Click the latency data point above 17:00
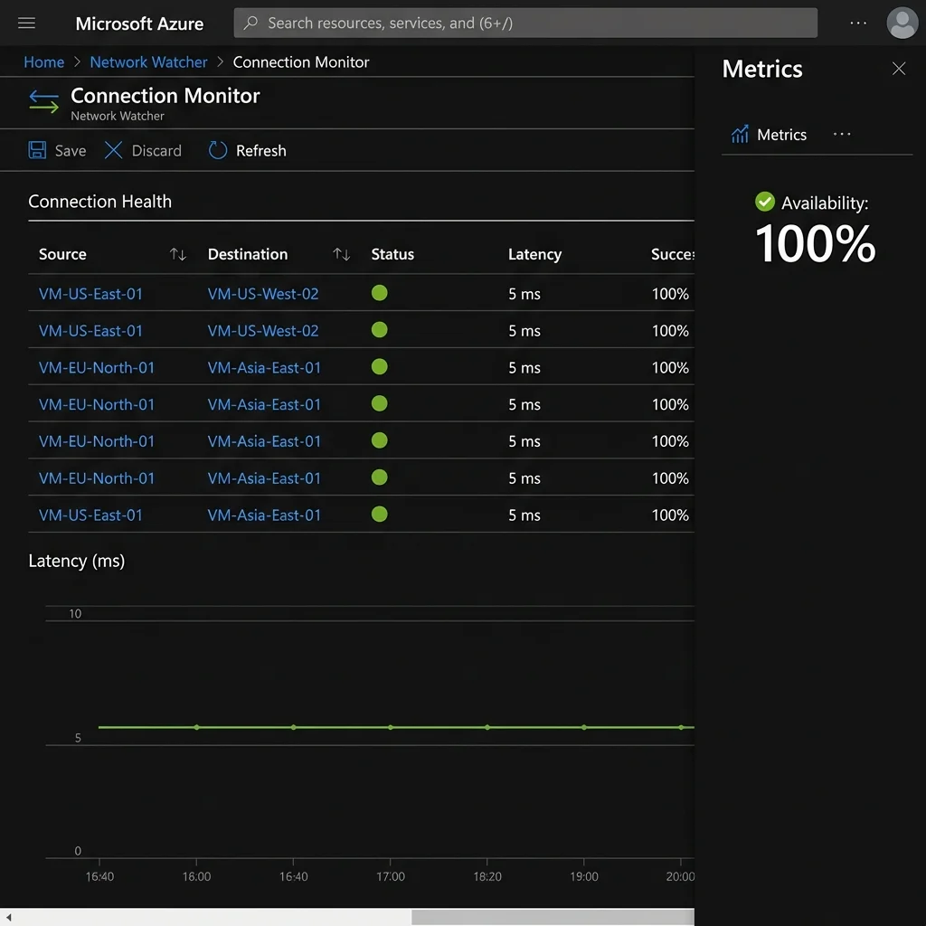 click(x=391, y=727)
